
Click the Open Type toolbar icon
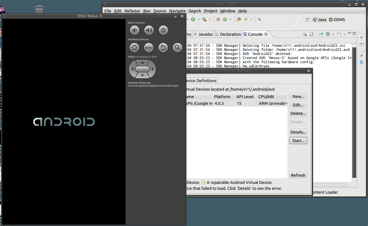pyautogui.click(x=239, y=19)
